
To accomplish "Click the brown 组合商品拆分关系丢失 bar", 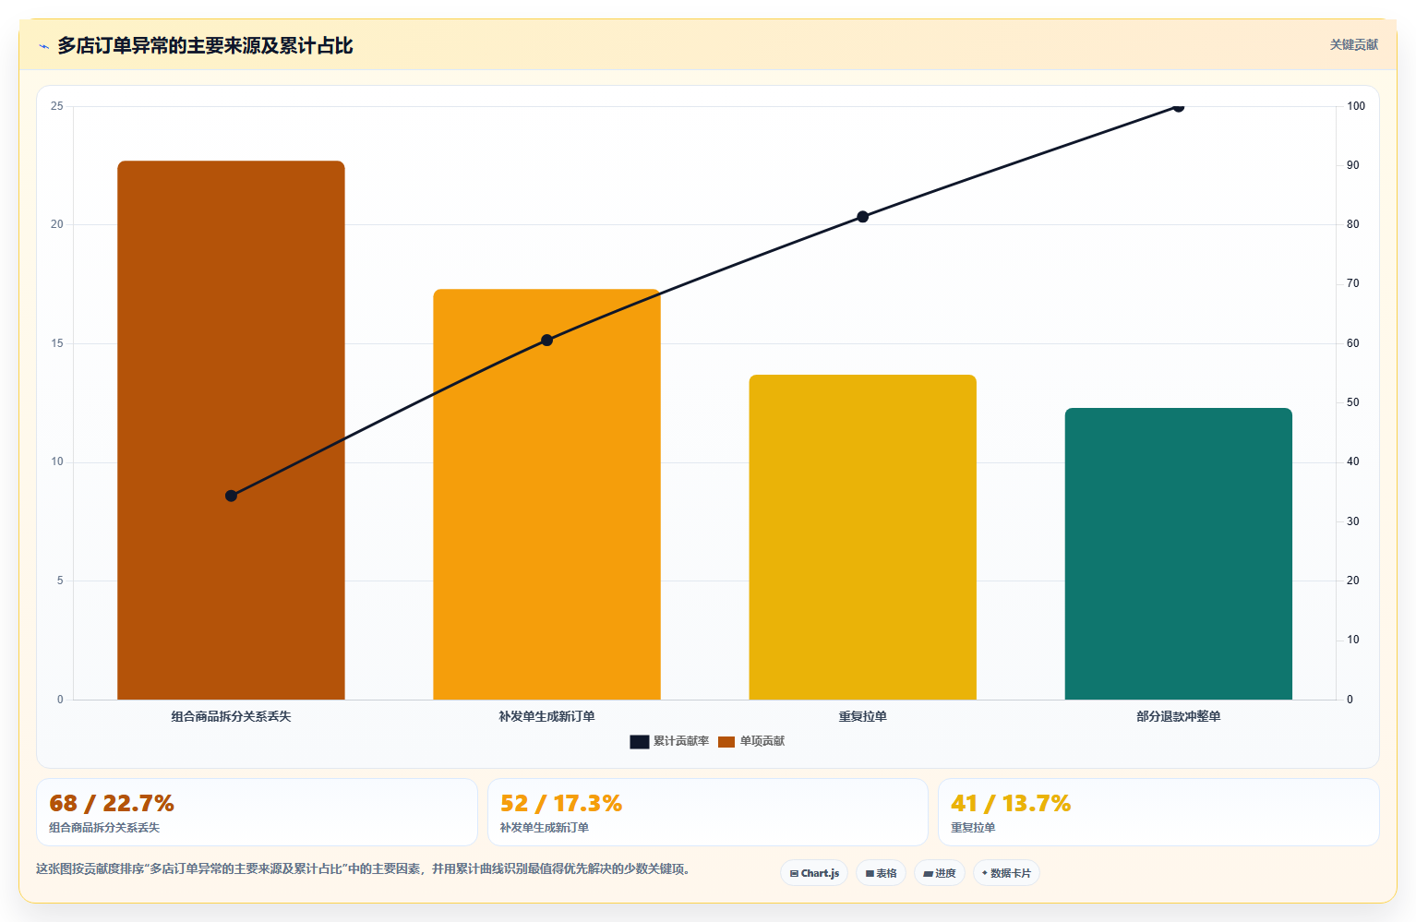I will (x=231, y=430).
